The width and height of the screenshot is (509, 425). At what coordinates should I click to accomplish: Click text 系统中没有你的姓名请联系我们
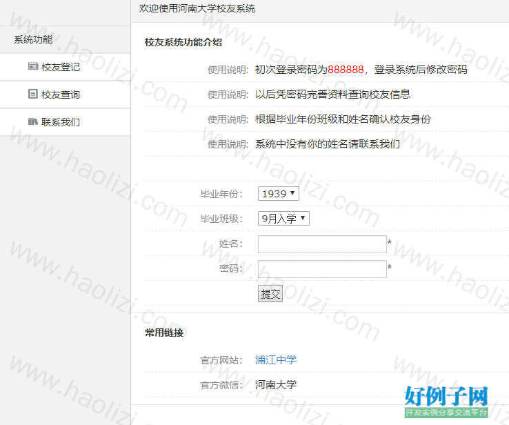coord(327,144)
